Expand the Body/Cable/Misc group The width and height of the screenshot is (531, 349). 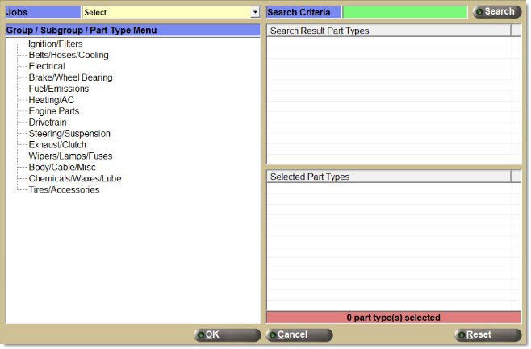click(61, 168)
